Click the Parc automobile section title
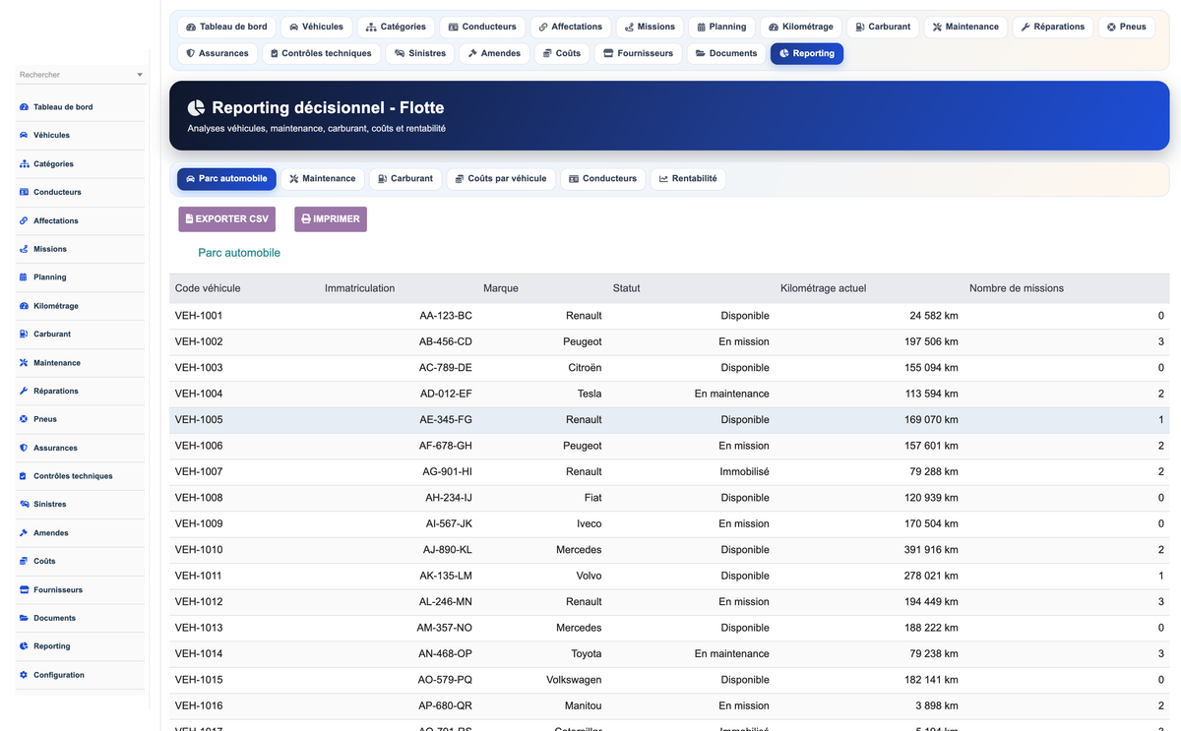The image size is (1181, 731). pyautogui.click(x=239, y=253)
